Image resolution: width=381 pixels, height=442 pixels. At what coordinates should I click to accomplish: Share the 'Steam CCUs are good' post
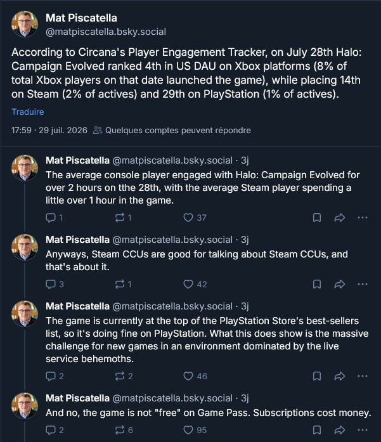pos(339,284)
